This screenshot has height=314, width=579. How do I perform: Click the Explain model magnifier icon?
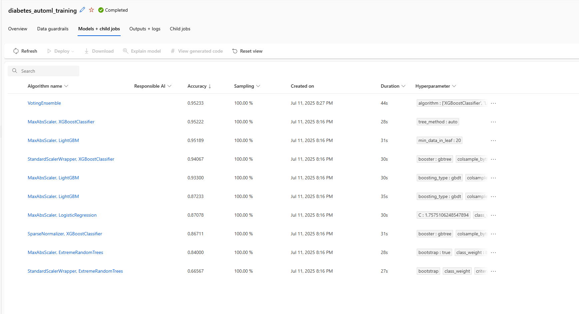pyautogui.click(x=126, y=51)
